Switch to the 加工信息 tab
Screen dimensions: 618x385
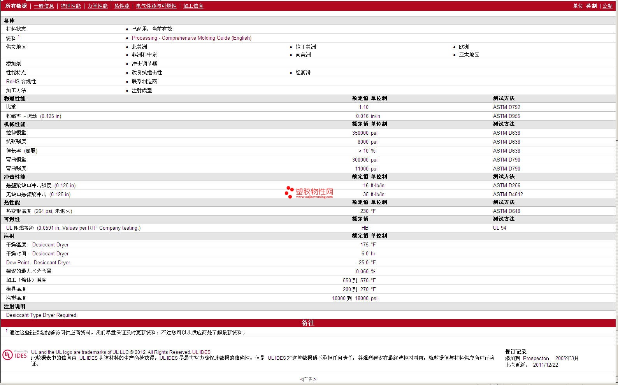click(193, 6)
